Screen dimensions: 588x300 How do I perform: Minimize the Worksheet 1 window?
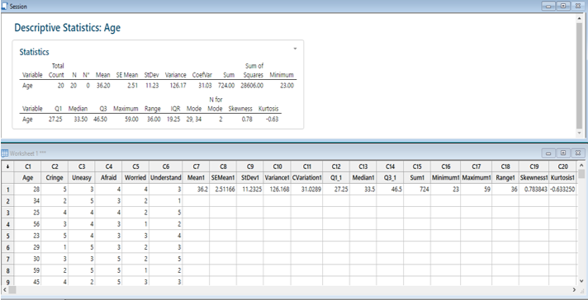pos(549,153)
